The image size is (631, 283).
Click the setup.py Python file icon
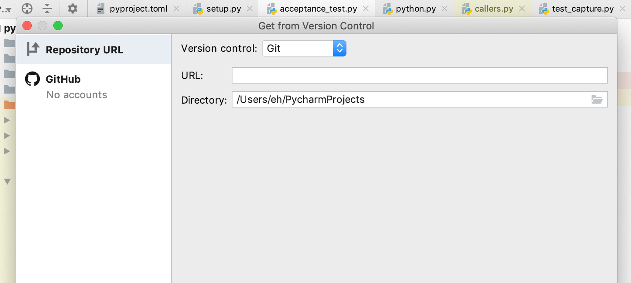point(198,9)
